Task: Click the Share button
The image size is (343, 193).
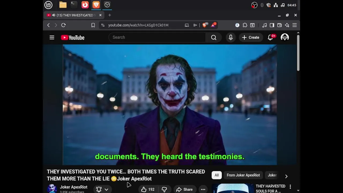Action: point(184,190)
